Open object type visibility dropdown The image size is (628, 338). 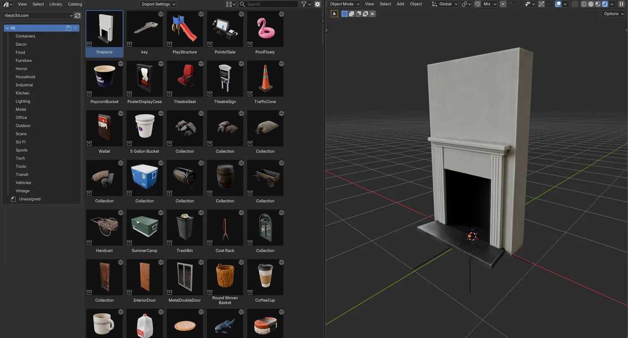[530, 4]
